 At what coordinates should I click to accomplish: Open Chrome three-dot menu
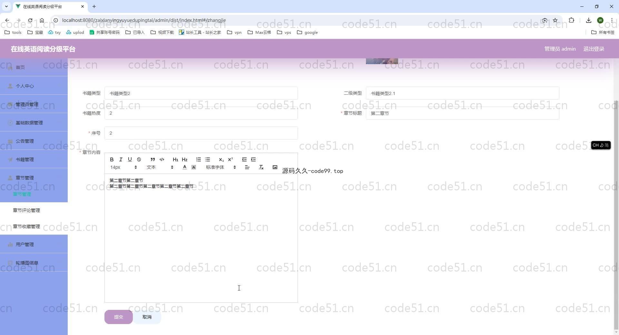click(x=612, y=20)
